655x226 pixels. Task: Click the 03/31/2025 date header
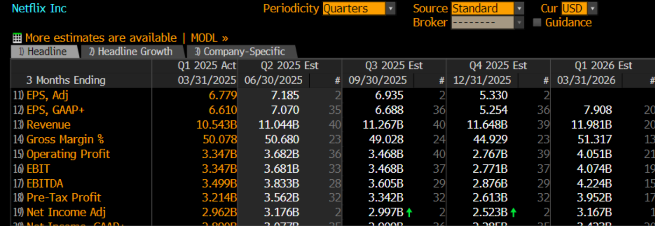[x=207, y=80]
